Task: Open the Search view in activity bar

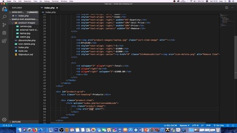Action: [4, 17]
